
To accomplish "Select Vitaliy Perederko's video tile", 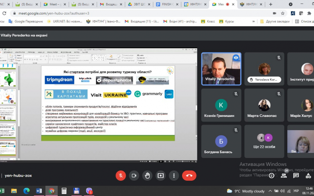I will [x=221, y=69].
